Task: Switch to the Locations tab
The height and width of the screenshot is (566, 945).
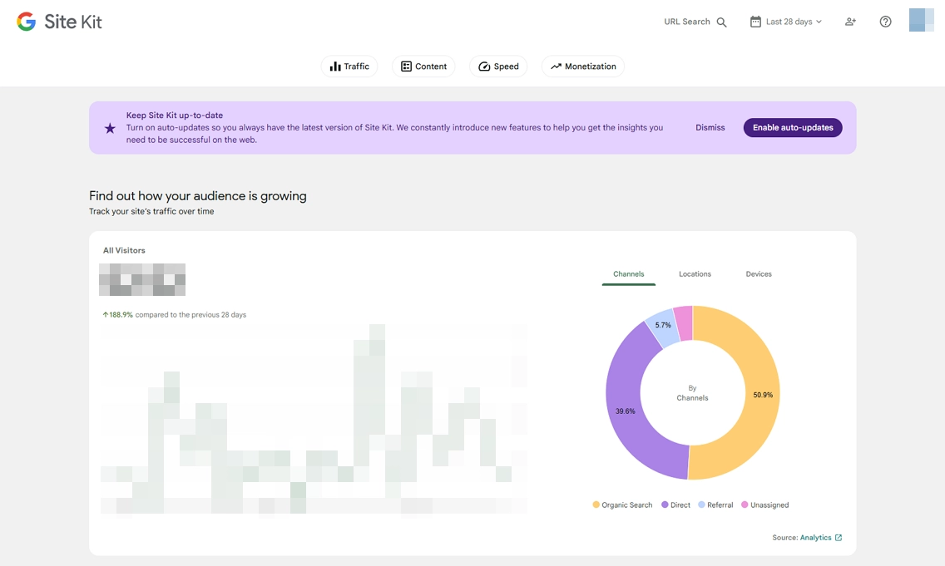Action: [695, 273]
